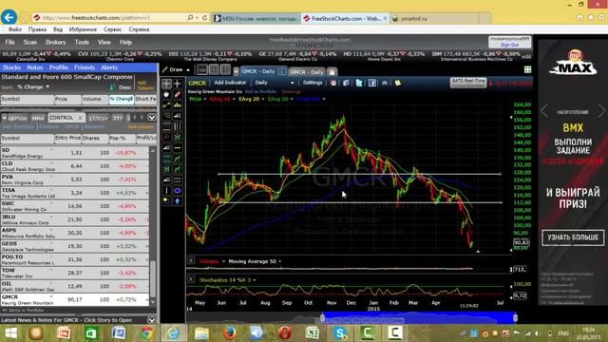Select the speech bubble note drawing tool

pyautogui.click(x=167, y=94)
